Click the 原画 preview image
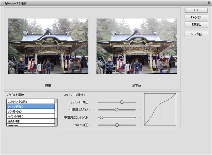This screenshot has height=155, width=212. click(48, 46)
